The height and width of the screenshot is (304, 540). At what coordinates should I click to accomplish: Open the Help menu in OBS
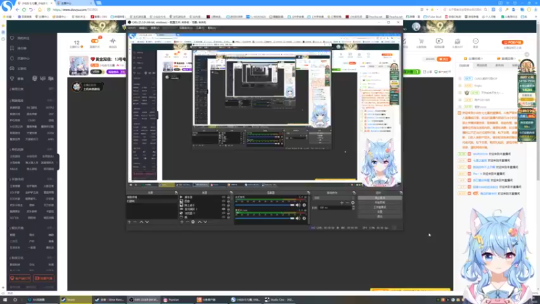click(212, 28)
